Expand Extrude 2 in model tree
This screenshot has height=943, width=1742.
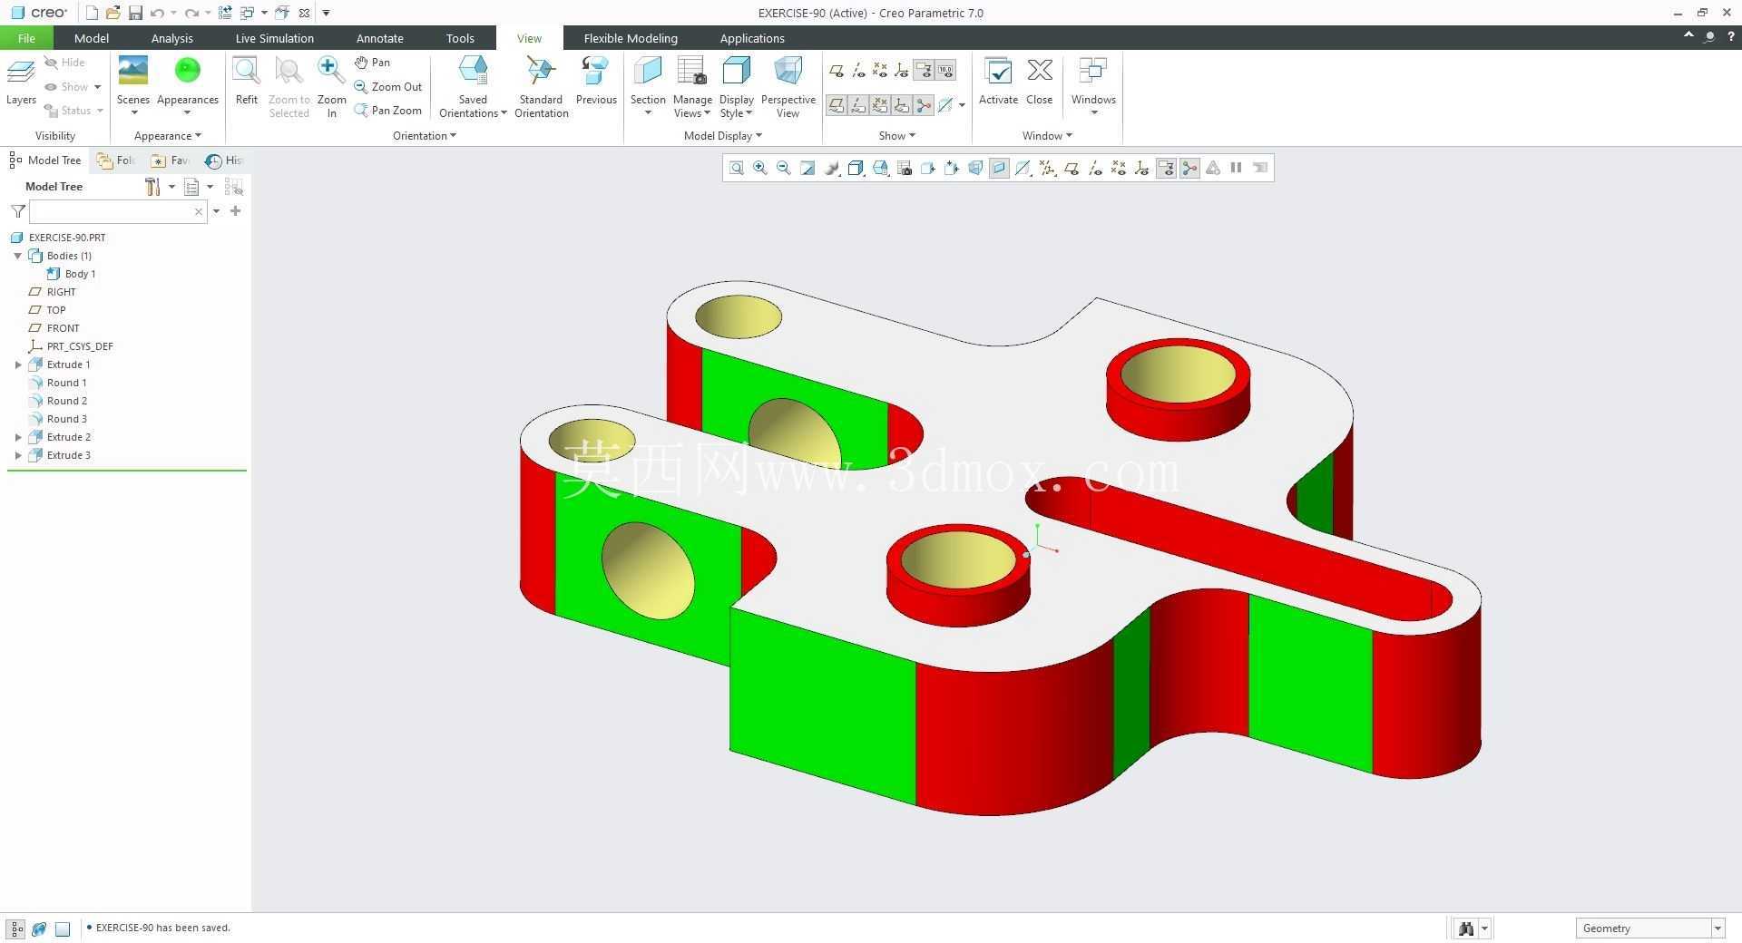(18, 437)
